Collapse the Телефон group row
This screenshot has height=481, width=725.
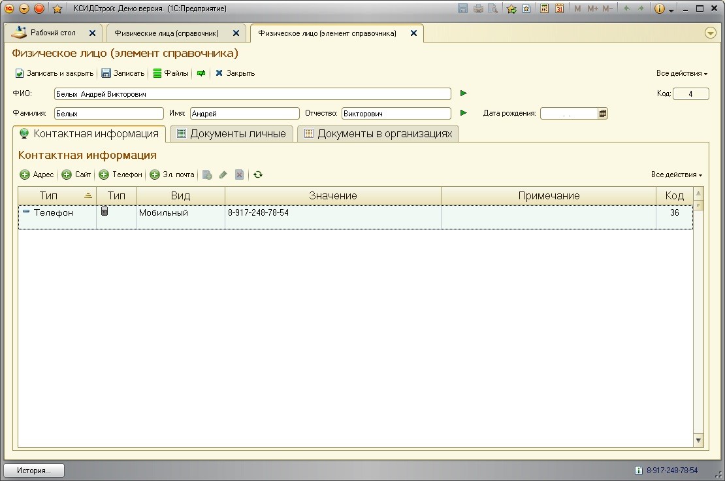(26, 212)
